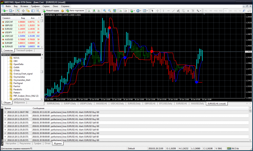Open the Вставка menu
The width and height of the screenshot is (253, 151).
point(24,6)
